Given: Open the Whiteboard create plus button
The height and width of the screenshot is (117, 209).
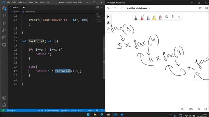Looking at the screenshot, I should point(108,29).
